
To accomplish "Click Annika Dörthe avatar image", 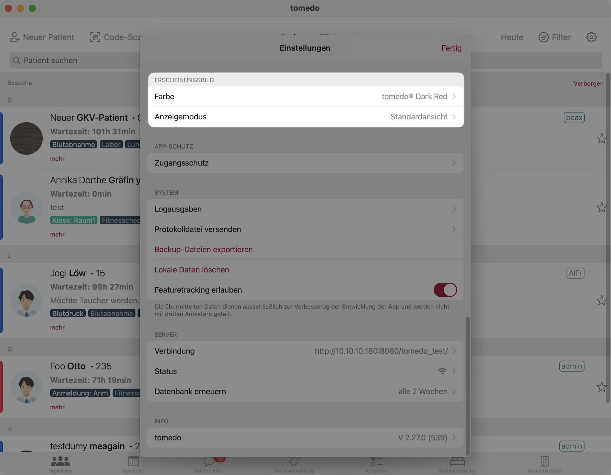I will point(27,207).
